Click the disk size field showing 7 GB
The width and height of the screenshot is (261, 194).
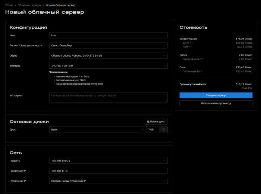pos(152,129)
